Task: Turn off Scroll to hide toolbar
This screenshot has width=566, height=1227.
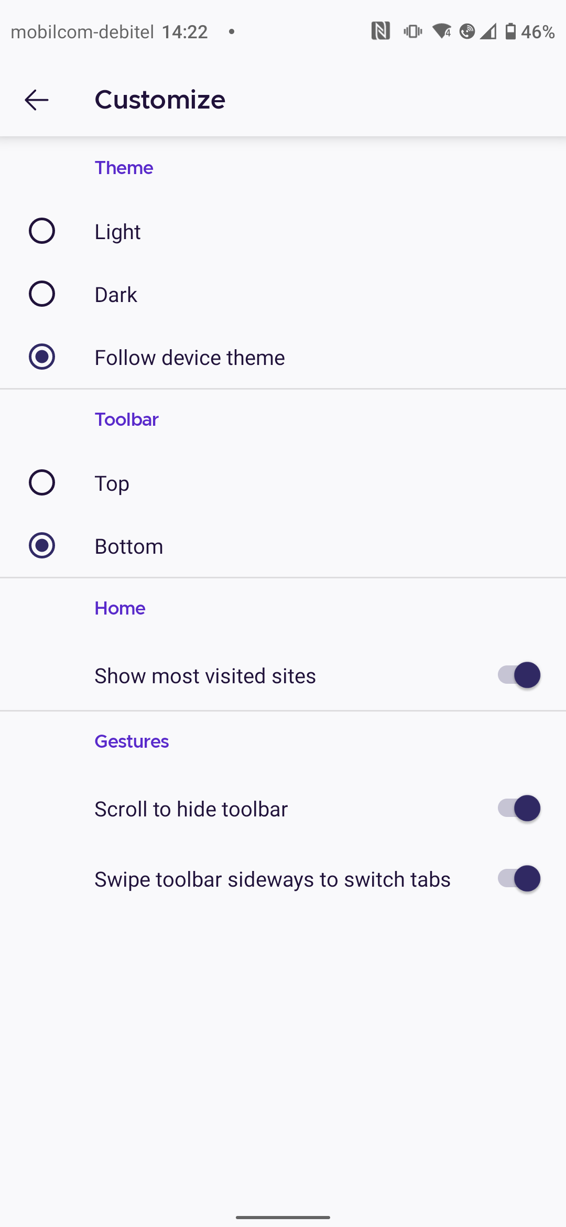Action: point(518,809)
